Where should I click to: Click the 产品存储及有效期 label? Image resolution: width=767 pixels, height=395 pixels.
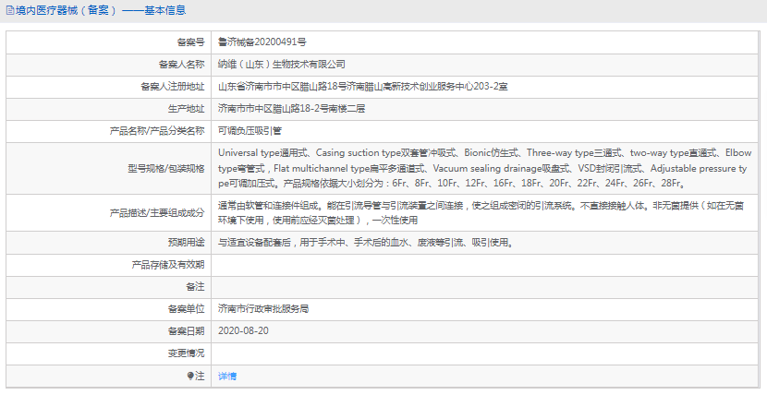coord(168,265)
